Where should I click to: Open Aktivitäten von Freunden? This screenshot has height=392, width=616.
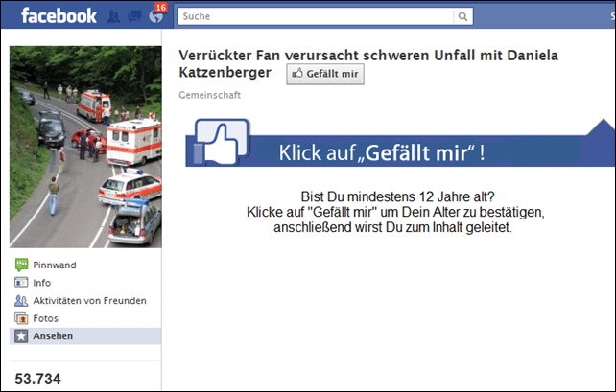coord(89,301)
